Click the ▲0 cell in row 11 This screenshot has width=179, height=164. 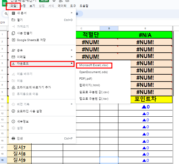click(146, 107)
